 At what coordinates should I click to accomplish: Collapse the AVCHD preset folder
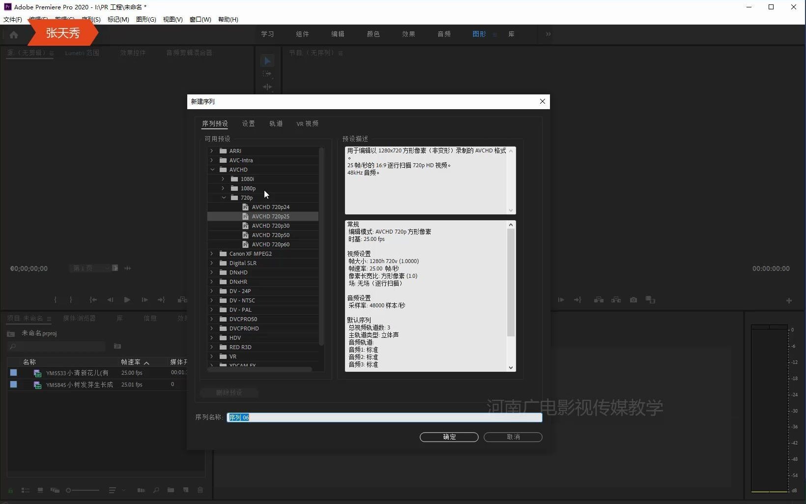tap(212, 170)
